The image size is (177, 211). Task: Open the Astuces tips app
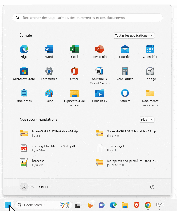125,96
